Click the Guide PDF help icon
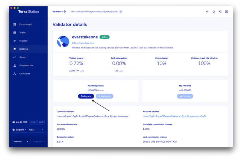 pyautogui.click(x=14, y=122)
